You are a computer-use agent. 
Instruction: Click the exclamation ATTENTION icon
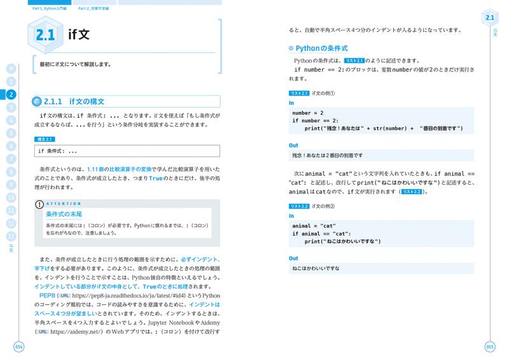pos(39,204)
